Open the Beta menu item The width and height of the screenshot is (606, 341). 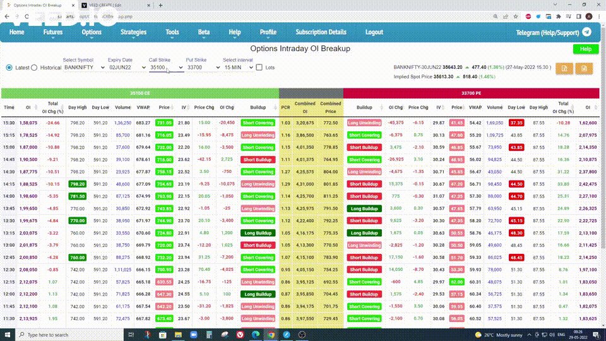pyautogui.click(x=204, y=32)
